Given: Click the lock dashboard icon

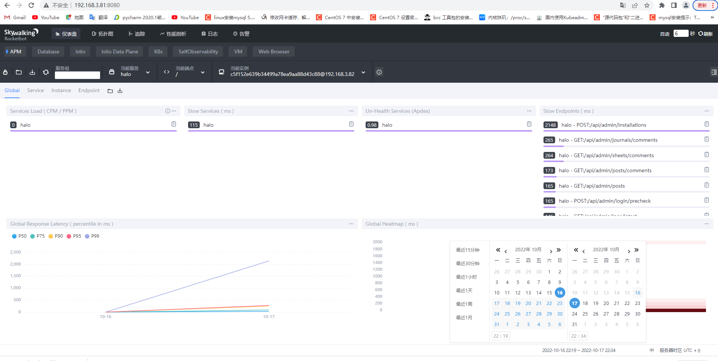Looking at the screenshot, I should tap(5, 72).
